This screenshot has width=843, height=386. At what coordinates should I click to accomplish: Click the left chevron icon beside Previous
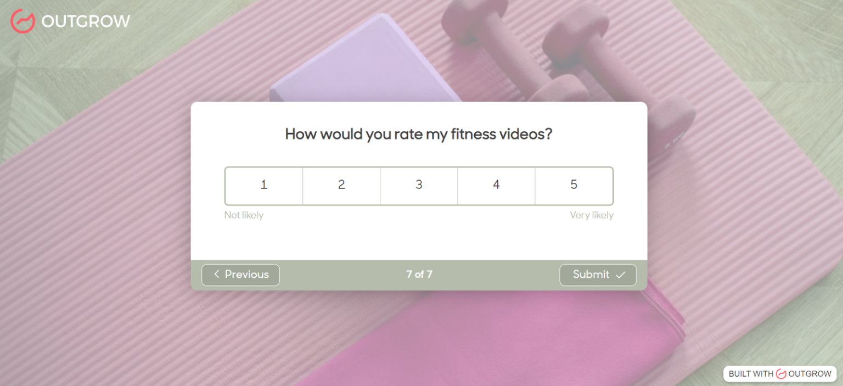tap(217, 274)
